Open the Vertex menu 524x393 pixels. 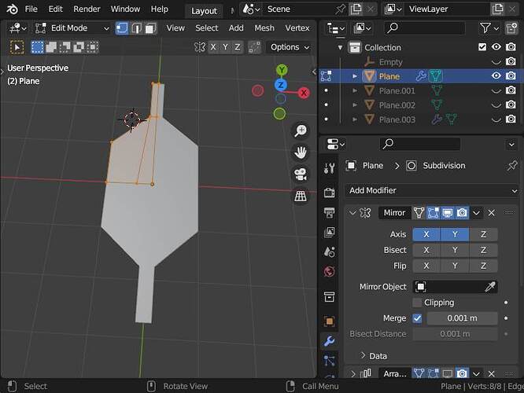point(297,28)
